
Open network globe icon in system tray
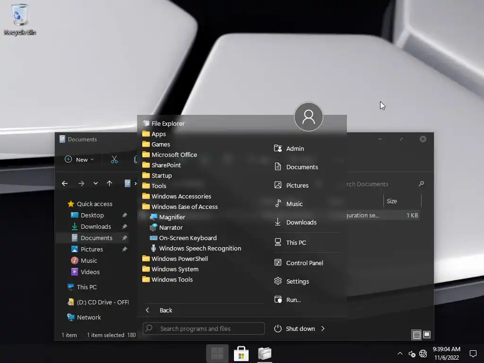point(423,354)
